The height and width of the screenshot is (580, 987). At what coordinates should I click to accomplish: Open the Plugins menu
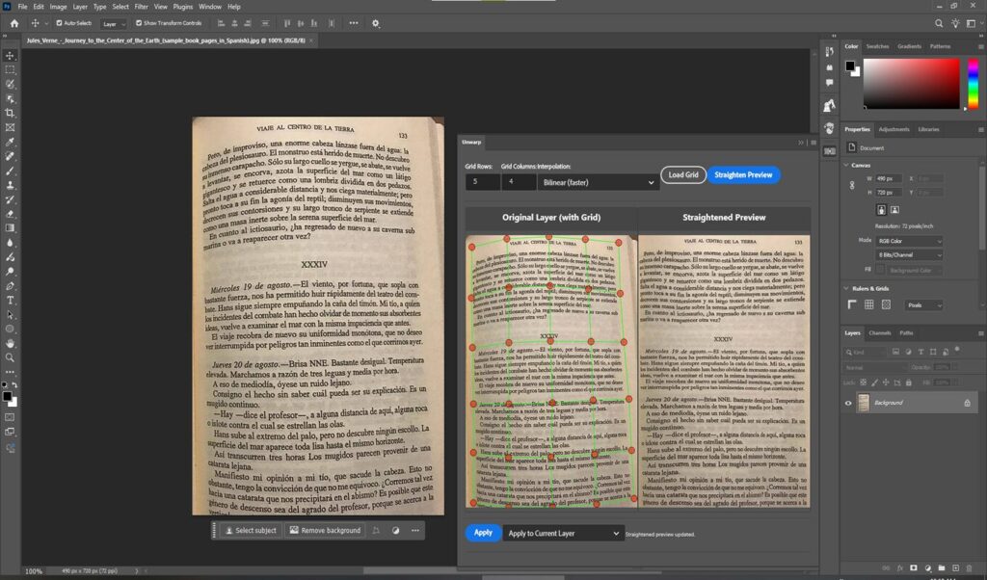coord(182,7)
